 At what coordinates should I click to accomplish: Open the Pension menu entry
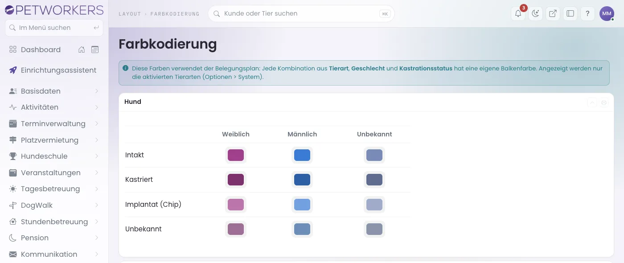tap(54, 238)
